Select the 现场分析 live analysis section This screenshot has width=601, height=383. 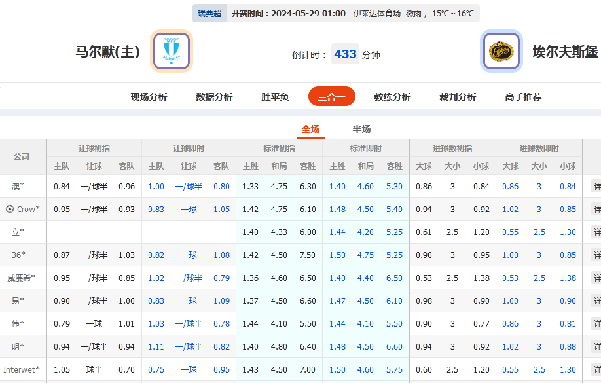click(148, 96)
